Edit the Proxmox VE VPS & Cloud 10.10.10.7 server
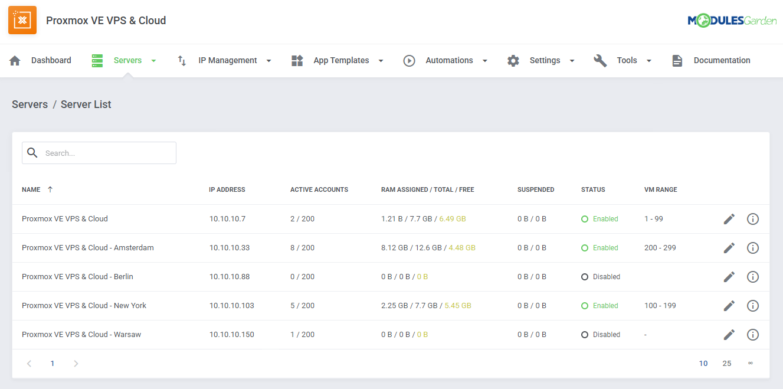Image resolution: width=783 pixels, height=389 pixels. coord(729,219)
